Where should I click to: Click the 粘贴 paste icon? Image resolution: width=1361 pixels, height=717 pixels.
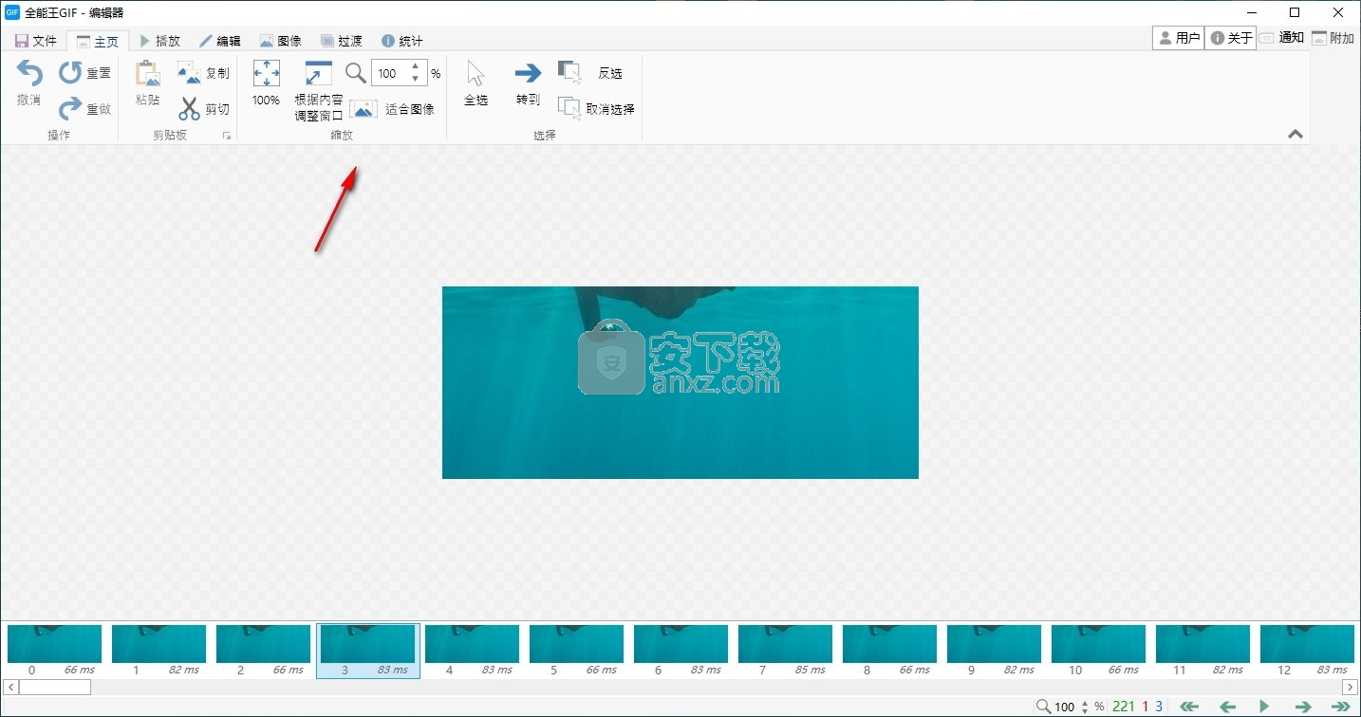147,74
